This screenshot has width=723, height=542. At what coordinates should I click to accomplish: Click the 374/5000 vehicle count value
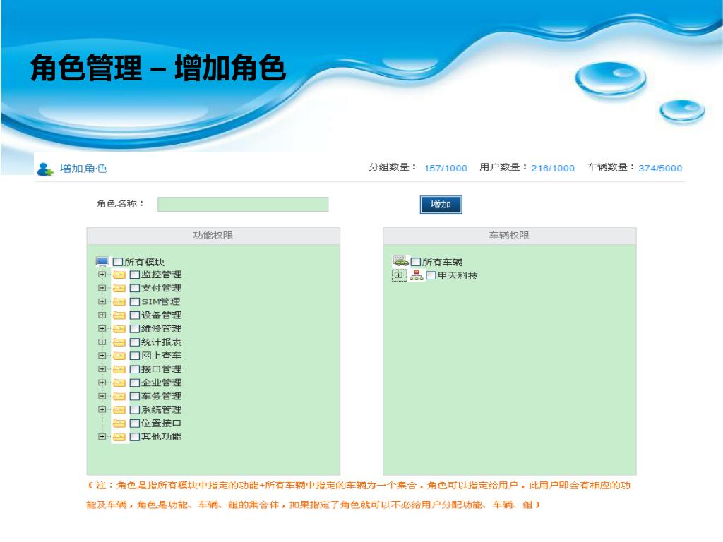pyautogui.click(x=660, y=168)
